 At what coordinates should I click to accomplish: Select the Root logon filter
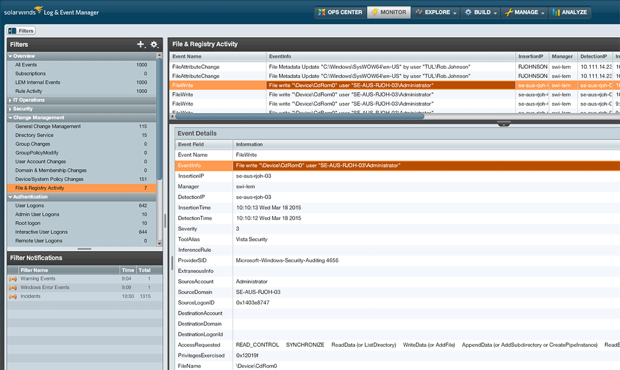coord(82,223)
